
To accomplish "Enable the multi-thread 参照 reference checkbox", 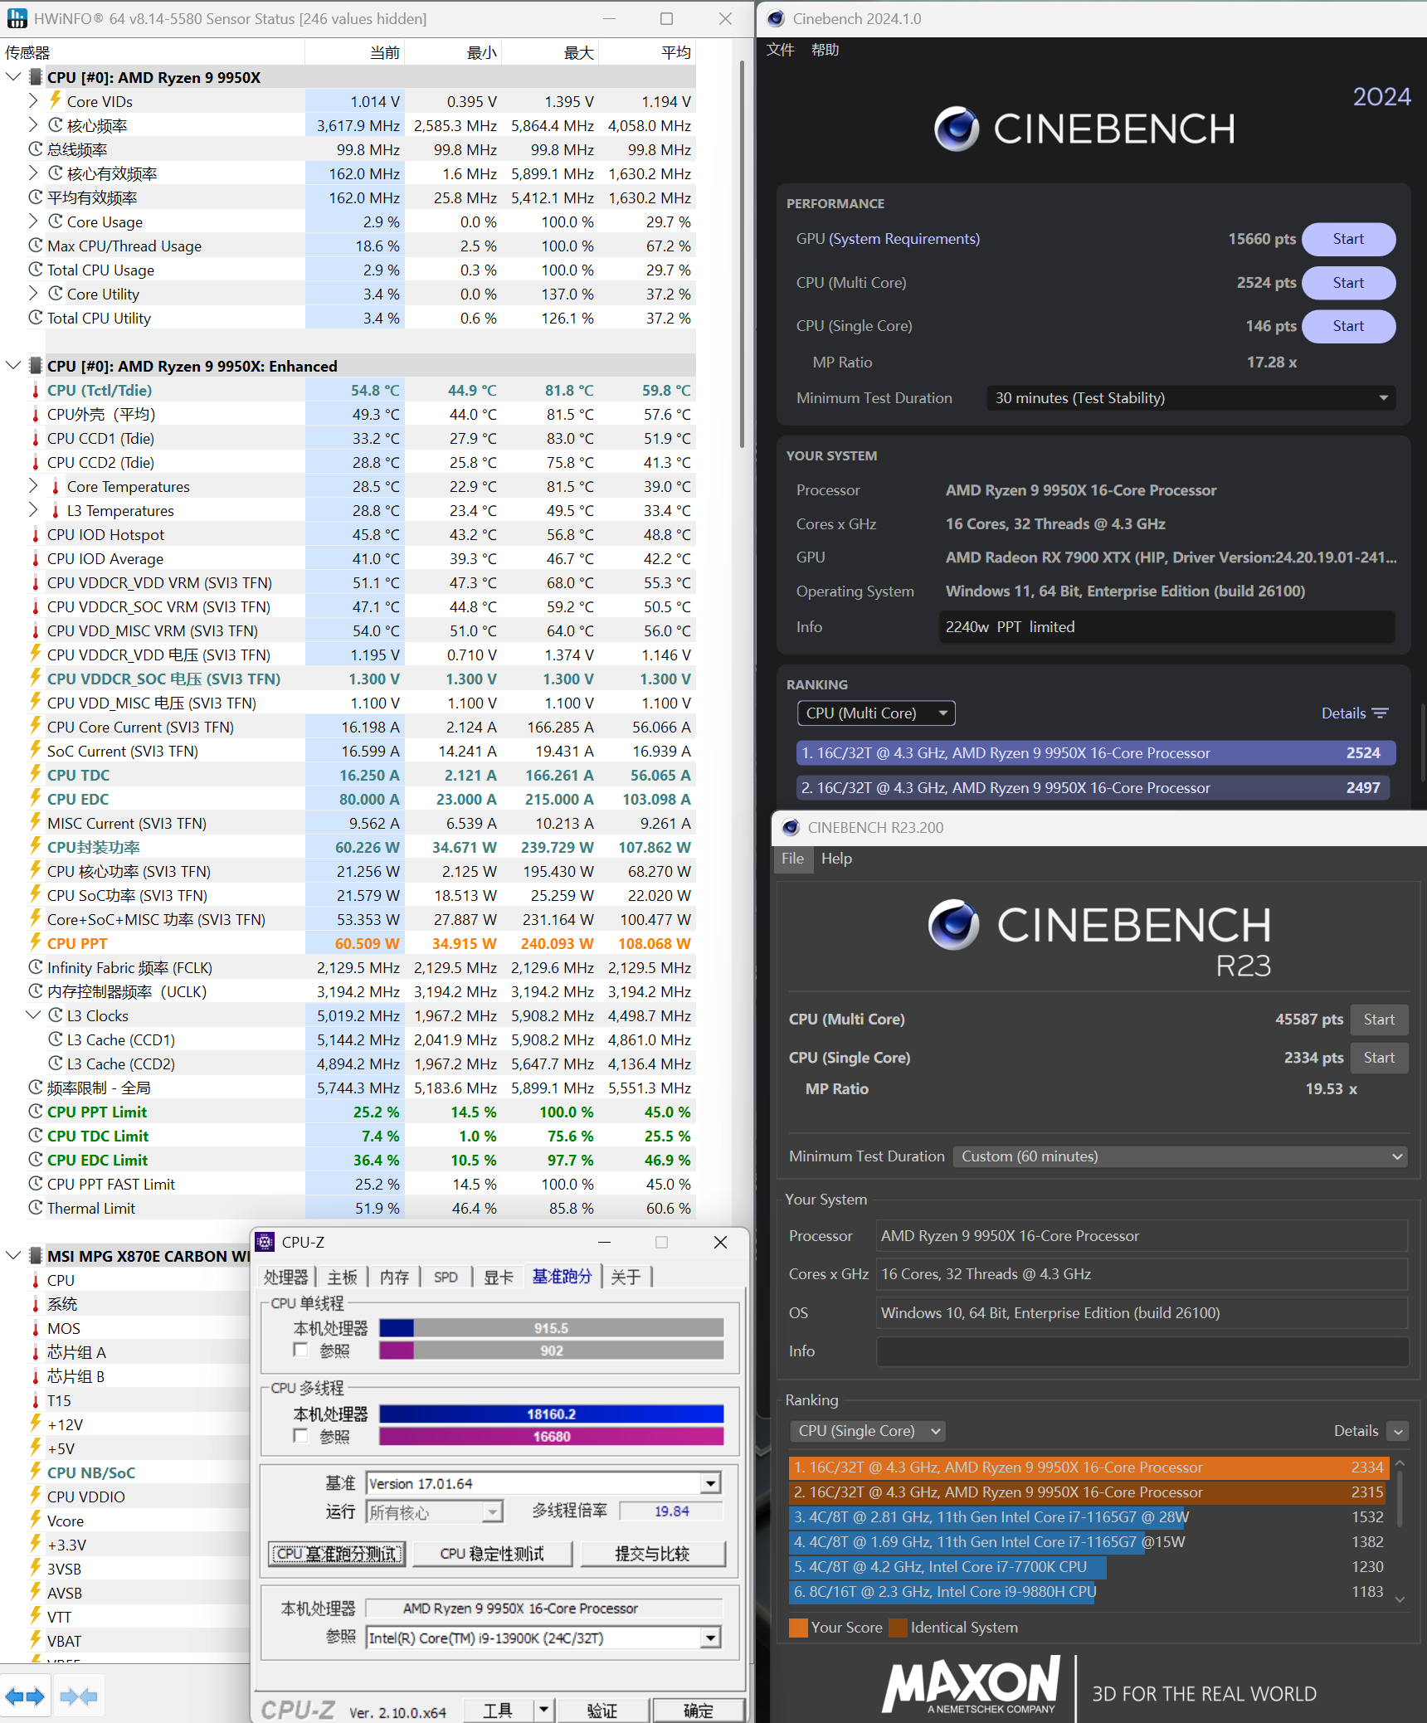I will [x=301, y=1436].
